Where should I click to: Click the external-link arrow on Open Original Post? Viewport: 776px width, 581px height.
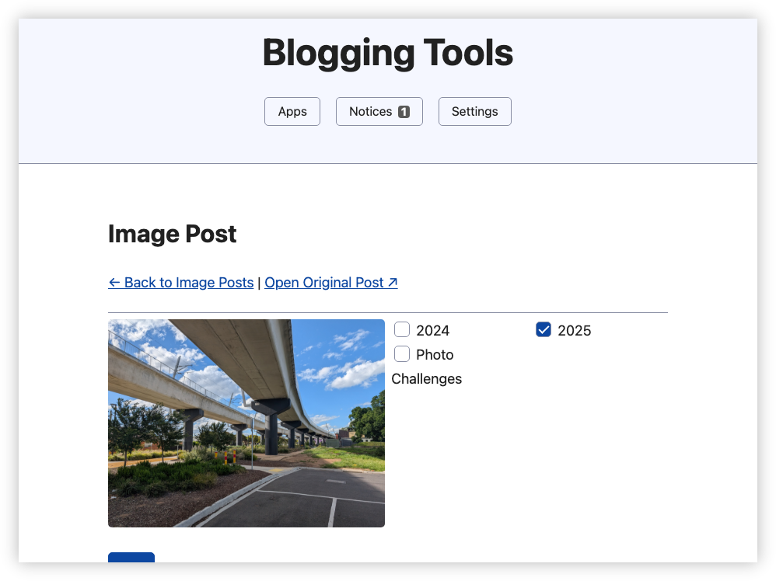click(x=391, y=281)
